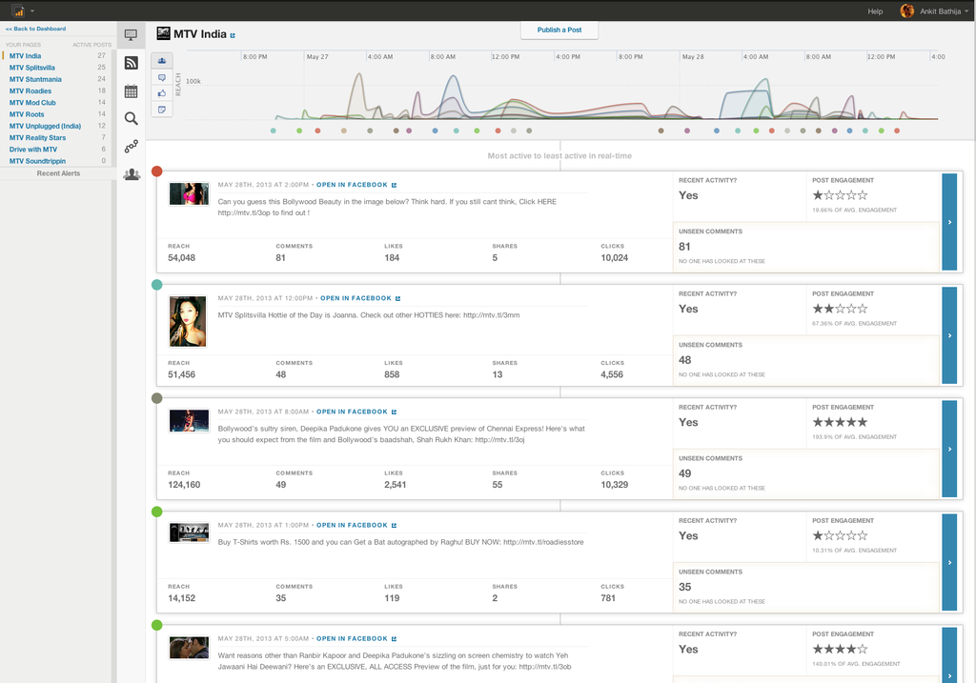
Task: Expand the Buy T-Shirts post with blue arrow
Action: click(x=949, y=562)
